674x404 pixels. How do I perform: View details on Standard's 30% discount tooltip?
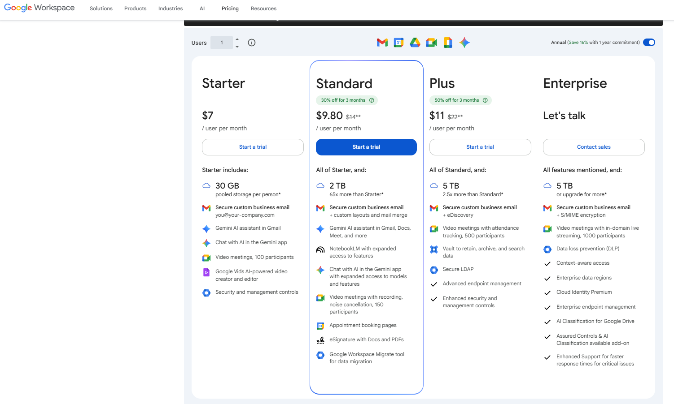(372, 100)
